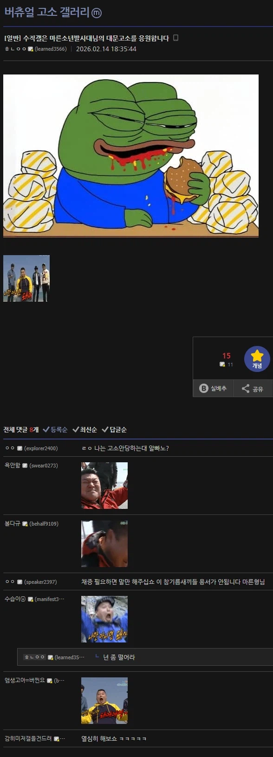
Task: Open commenter 봄다규 nickname
Action: point(13,524)
